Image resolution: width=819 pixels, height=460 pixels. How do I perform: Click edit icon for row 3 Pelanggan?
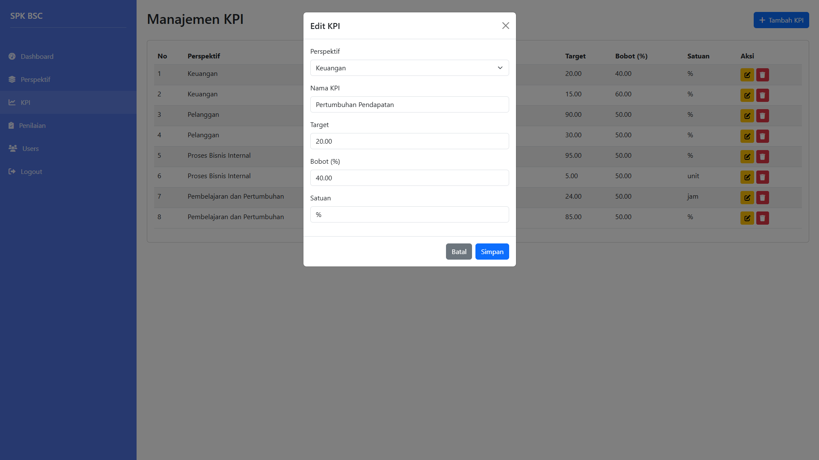click(x=747, y=116)
